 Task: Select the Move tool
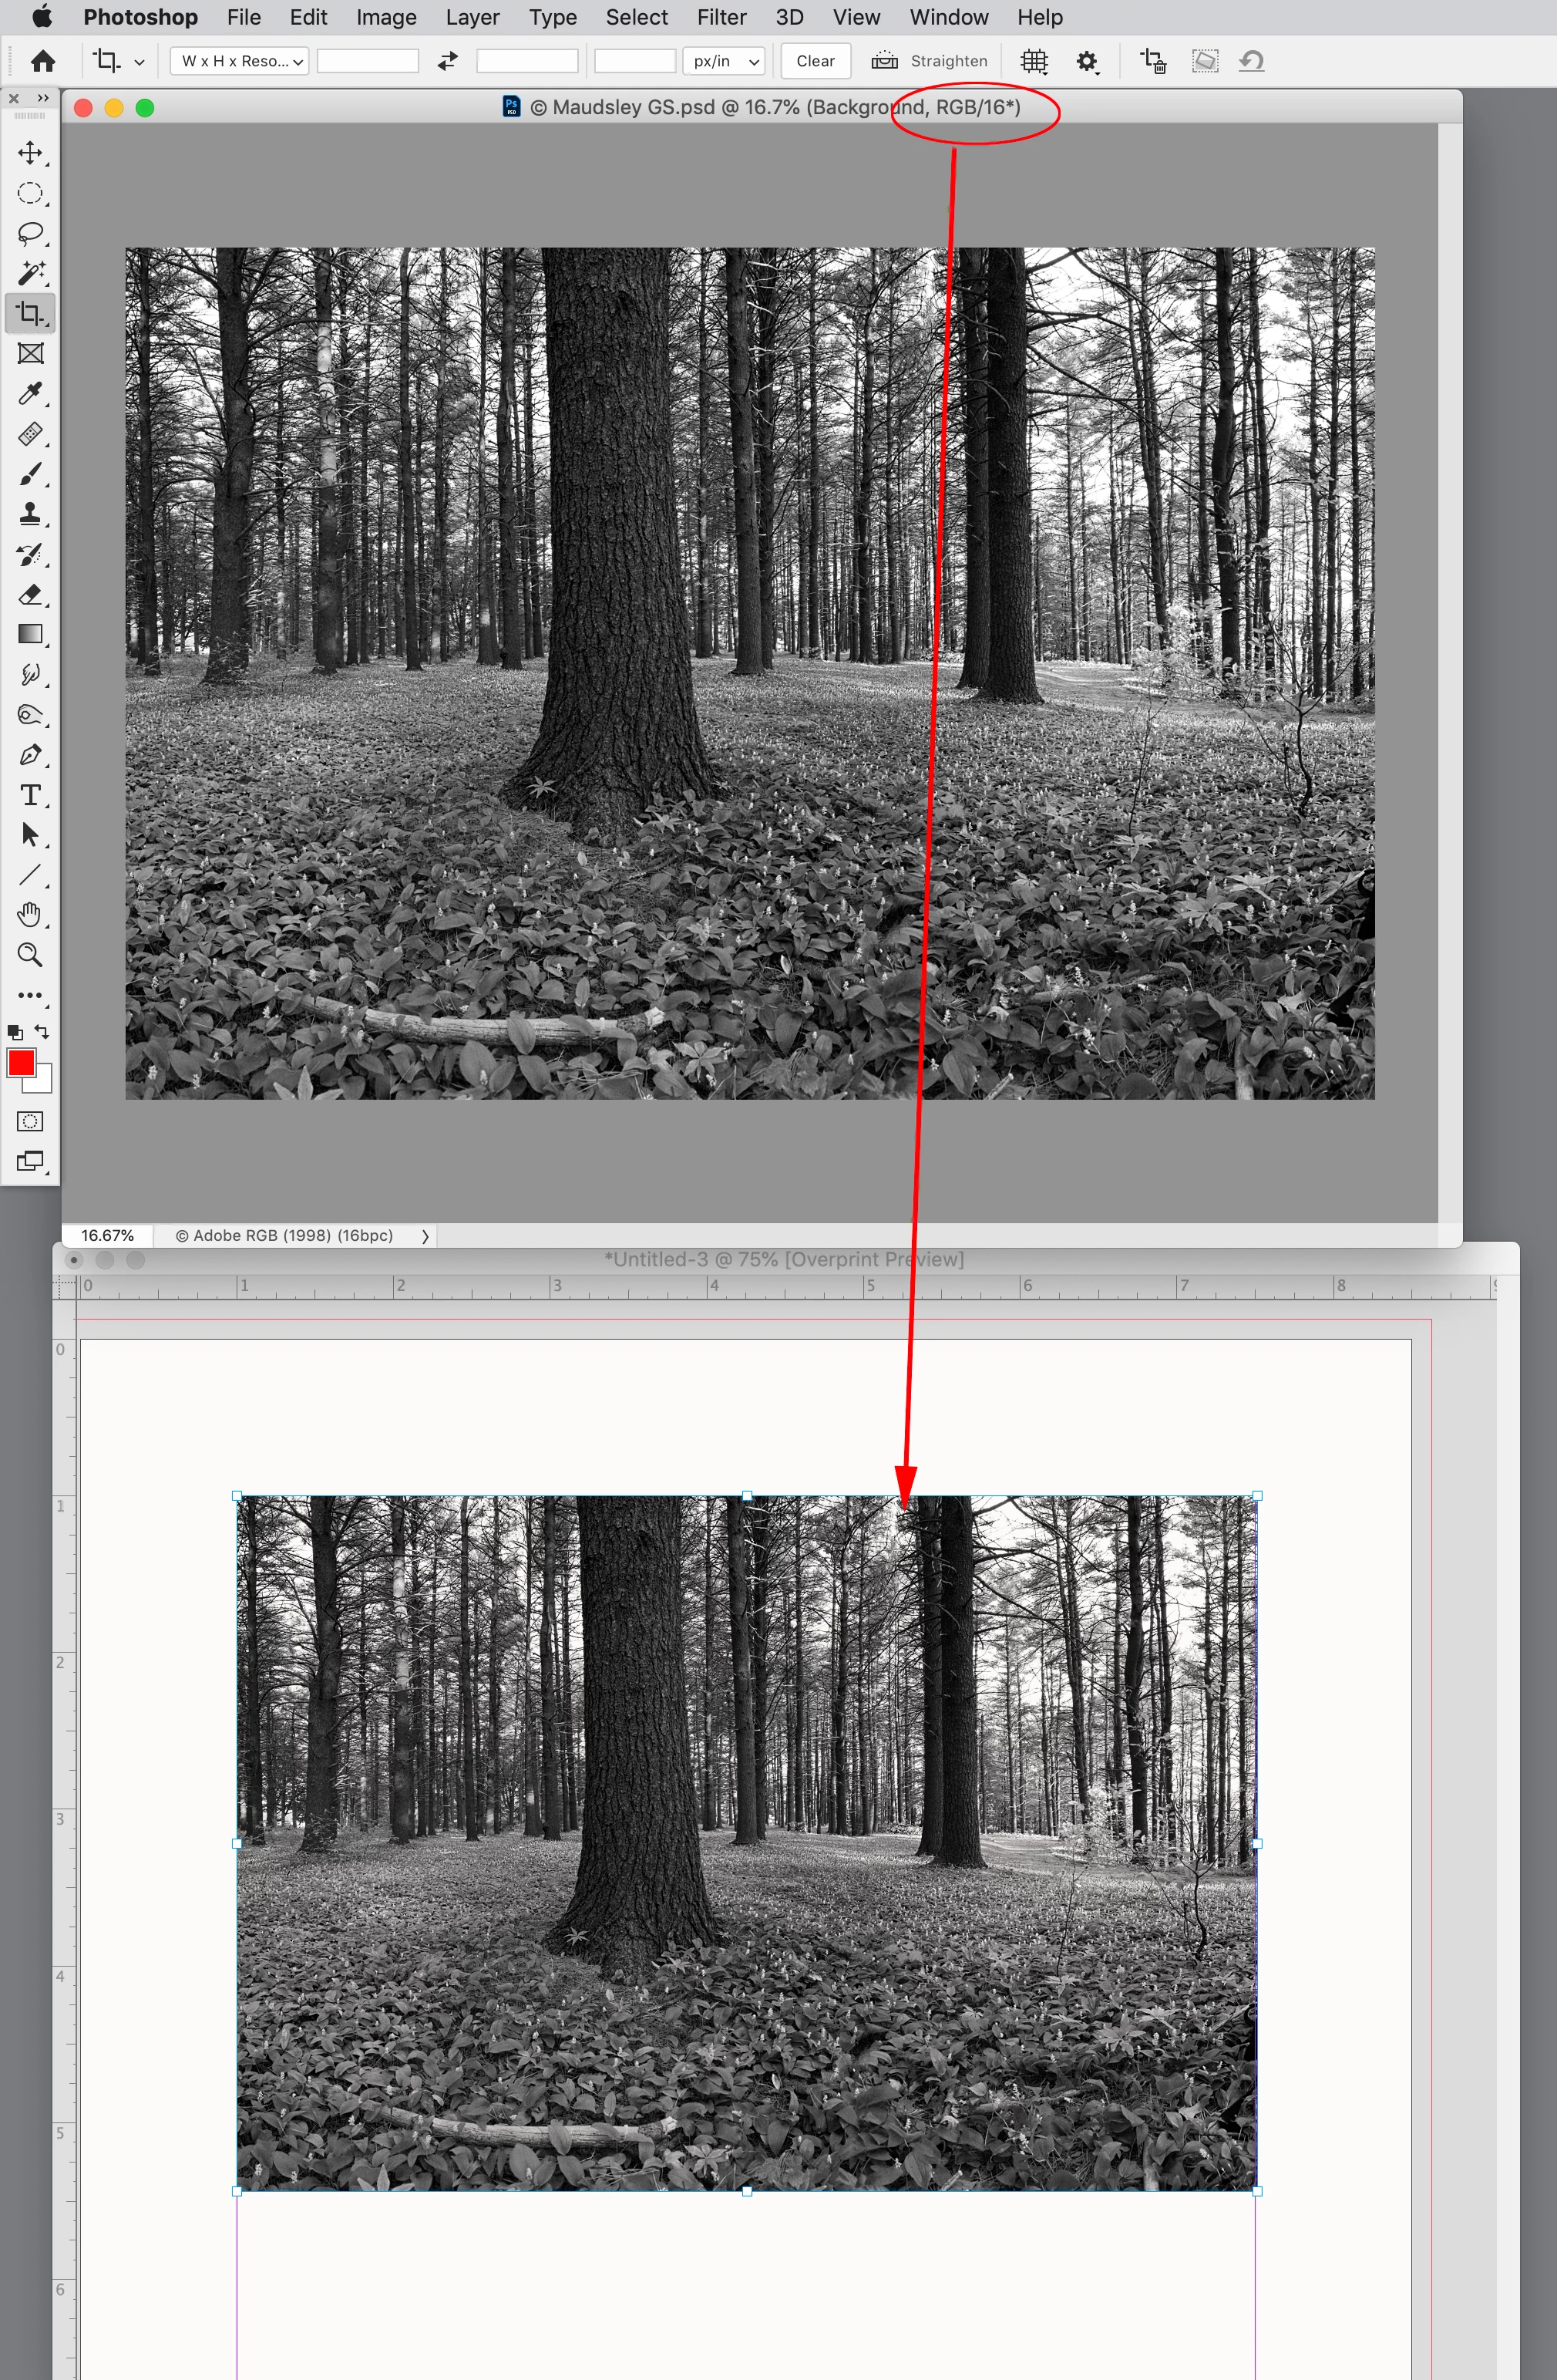click(x=30, y=153)
